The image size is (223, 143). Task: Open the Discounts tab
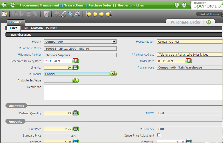[37, 28]
